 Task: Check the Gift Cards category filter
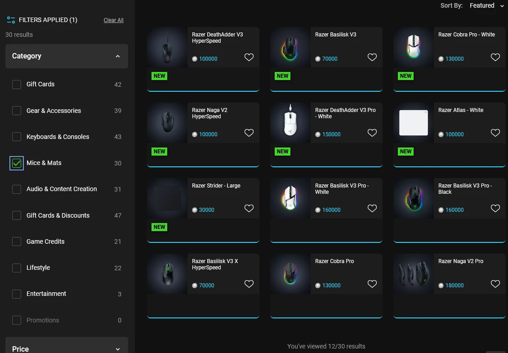[x=17, y=84]
